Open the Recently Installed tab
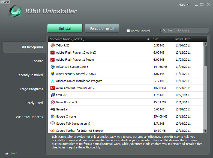Screen dimensions: 213x158 [30, 75]
